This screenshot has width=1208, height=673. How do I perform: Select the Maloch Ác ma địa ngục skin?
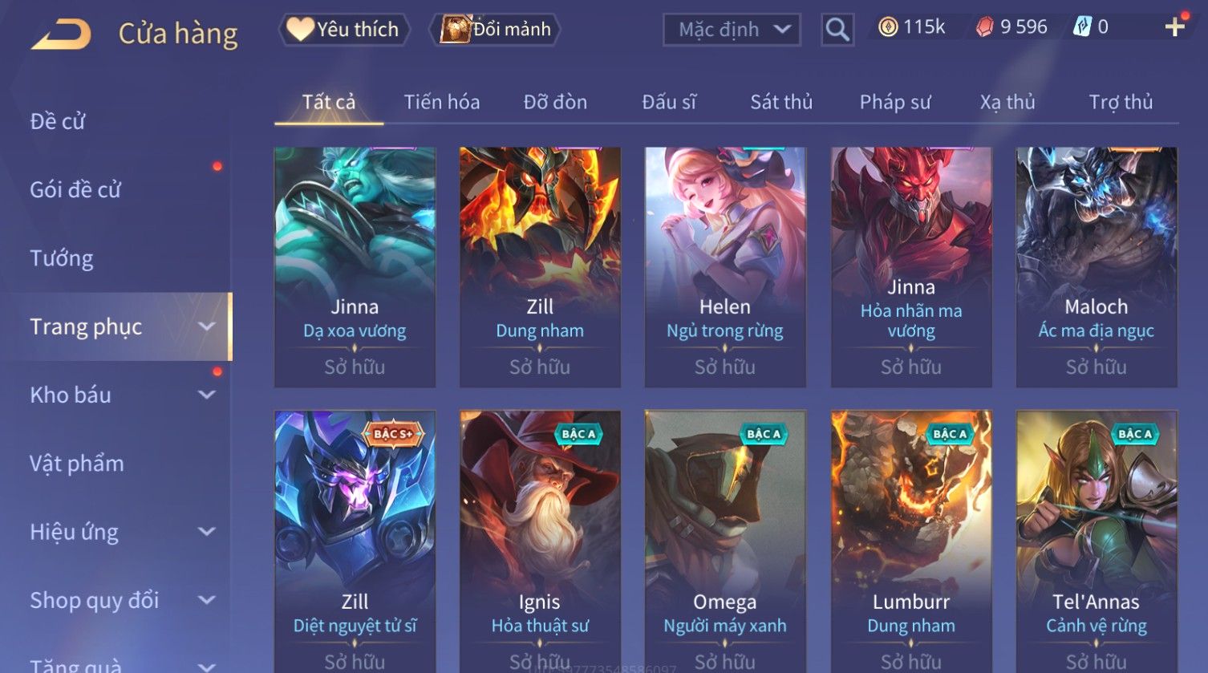pos(1097,267)
